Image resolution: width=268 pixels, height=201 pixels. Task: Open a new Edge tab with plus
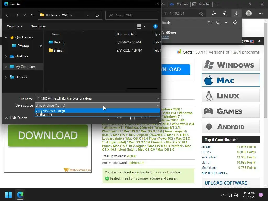(217, 4)
